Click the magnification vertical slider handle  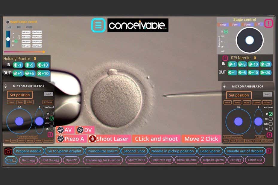pos(8,39)
